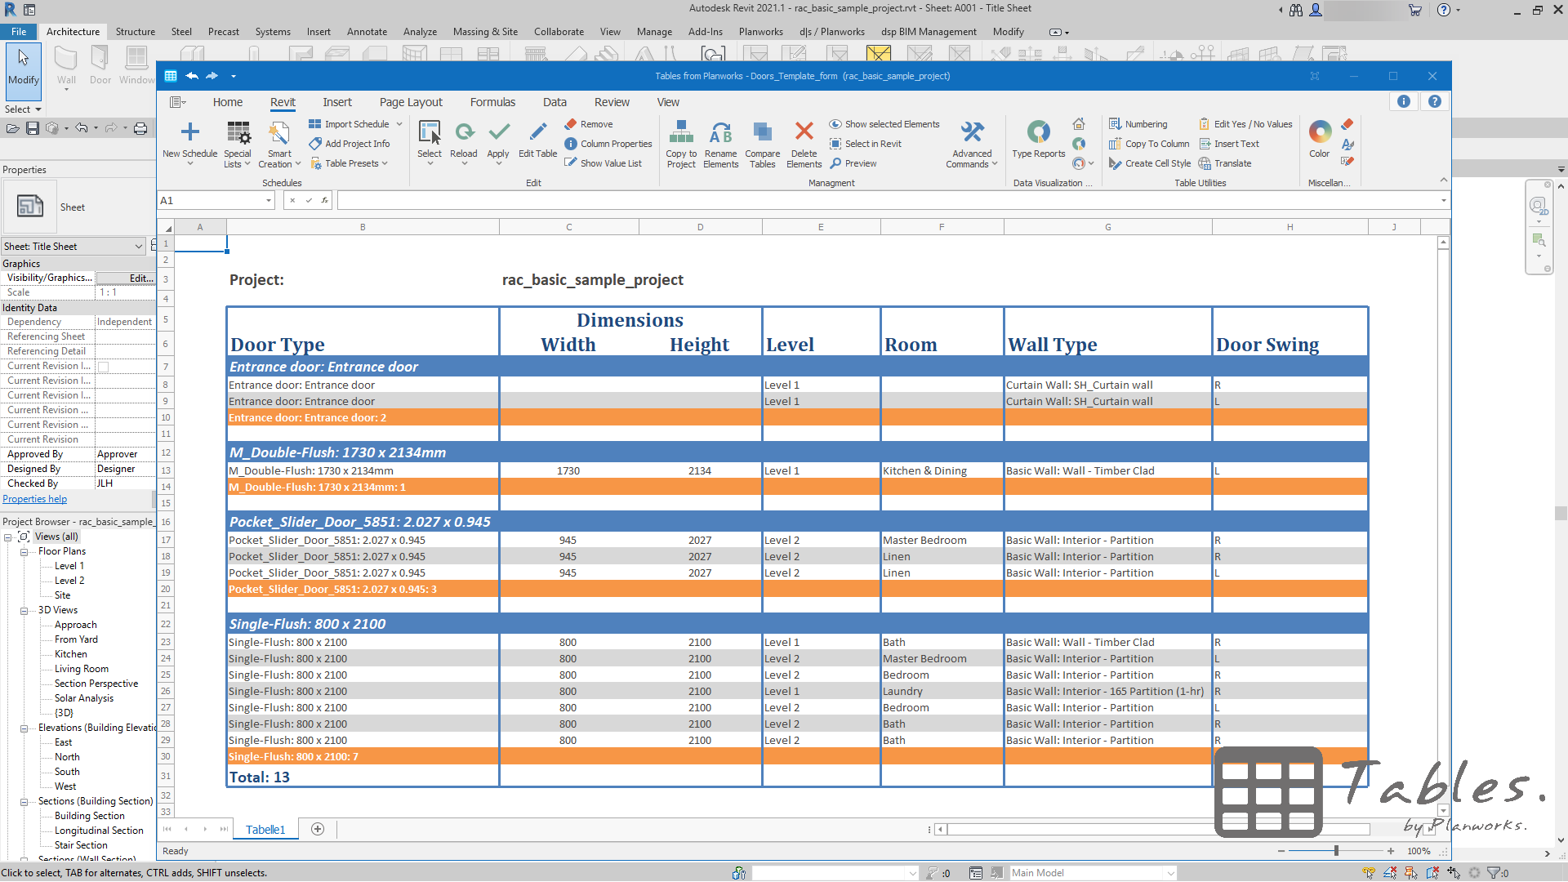Screen dimensions: 1568x882
Task: Open the Annotate ribbon tab
Action: tap(367, 31)
